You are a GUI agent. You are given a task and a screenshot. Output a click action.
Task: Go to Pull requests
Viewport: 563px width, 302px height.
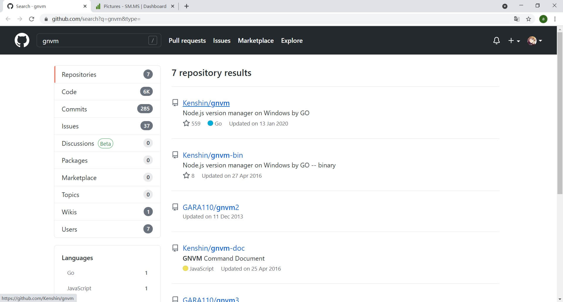[x=187, y=40]
